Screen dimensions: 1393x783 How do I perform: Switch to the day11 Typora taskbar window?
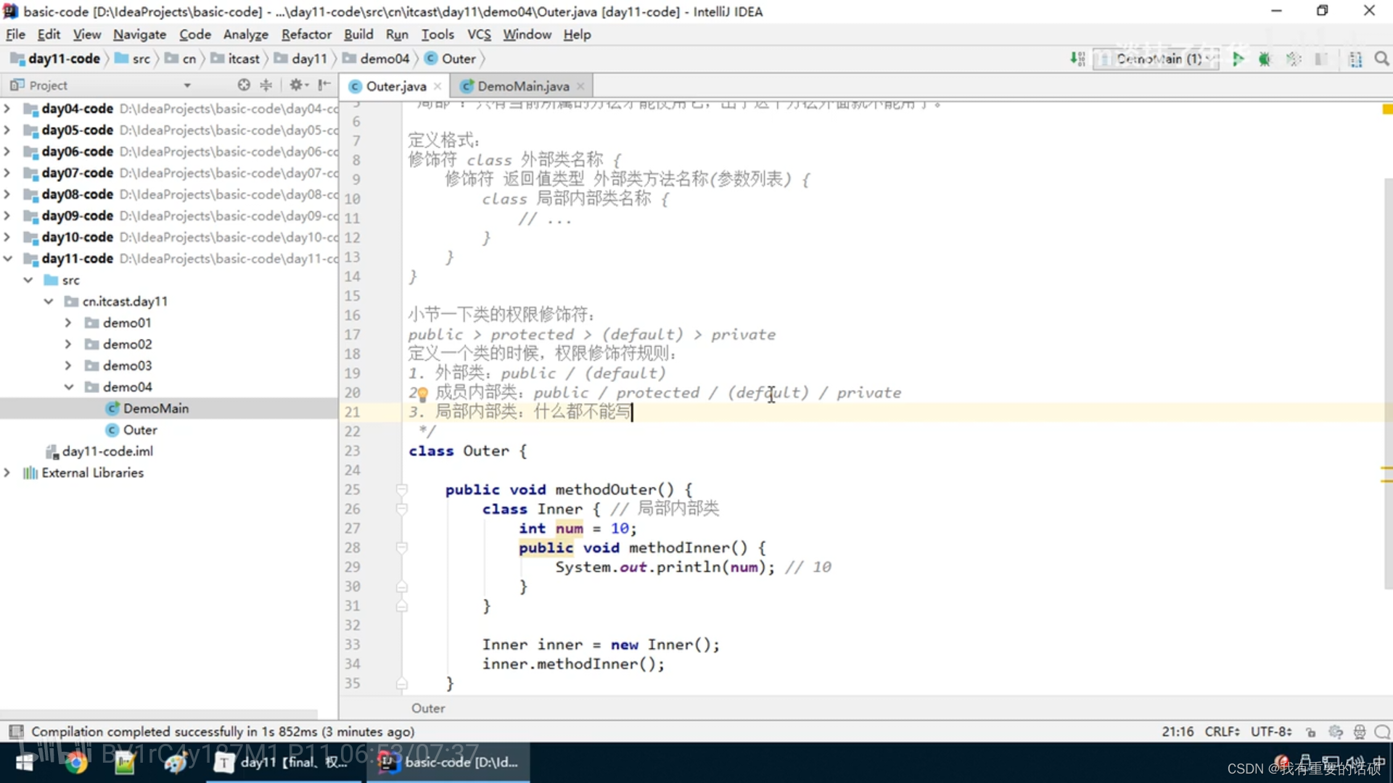(284, 763)
